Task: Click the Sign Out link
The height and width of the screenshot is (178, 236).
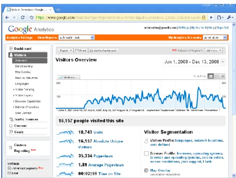Action: 222,27
